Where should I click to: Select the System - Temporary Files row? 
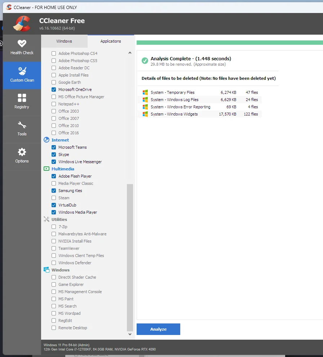coord(200,92)
